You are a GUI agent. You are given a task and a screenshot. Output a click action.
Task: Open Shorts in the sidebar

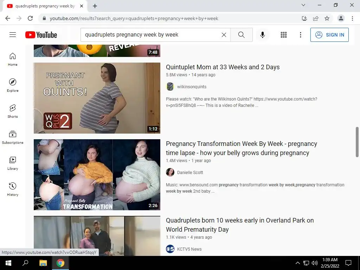click(x=13, y=111)
